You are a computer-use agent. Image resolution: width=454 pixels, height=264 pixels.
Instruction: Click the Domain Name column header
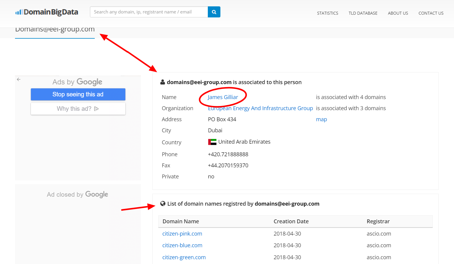[x=181, y=221]
